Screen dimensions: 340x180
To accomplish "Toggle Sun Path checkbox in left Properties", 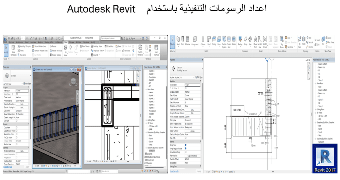I will click(x=17, y=121).
